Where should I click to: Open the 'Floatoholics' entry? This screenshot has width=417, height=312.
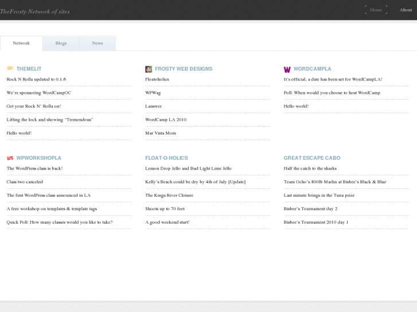[x=157, y=79]
